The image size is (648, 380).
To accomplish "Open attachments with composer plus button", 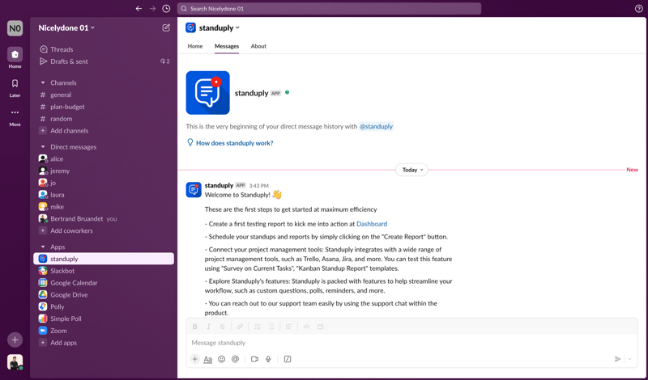I will [194, 359].
